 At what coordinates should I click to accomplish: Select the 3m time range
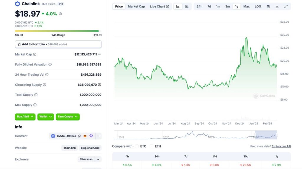click(228, 6)
